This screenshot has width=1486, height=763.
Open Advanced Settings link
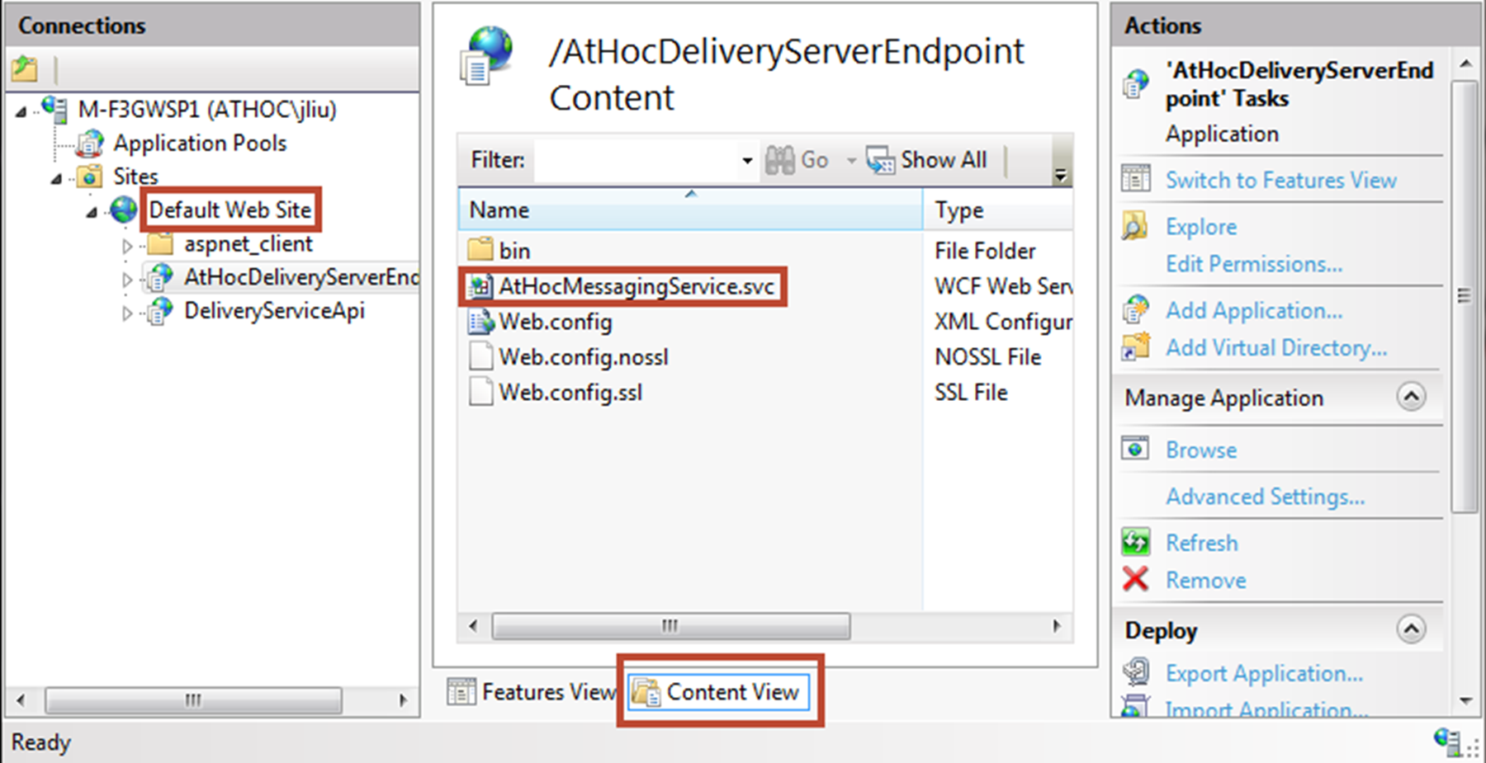tap(1265, 497)
